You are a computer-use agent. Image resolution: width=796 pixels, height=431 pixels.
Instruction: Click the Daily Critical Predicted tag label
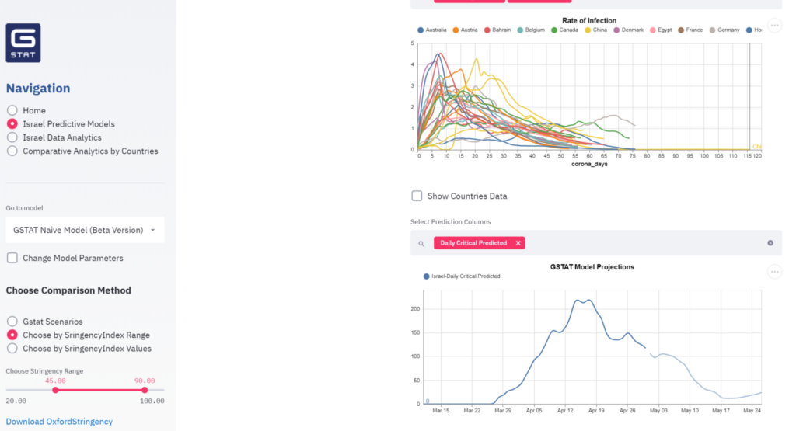[x=473, y=243]
